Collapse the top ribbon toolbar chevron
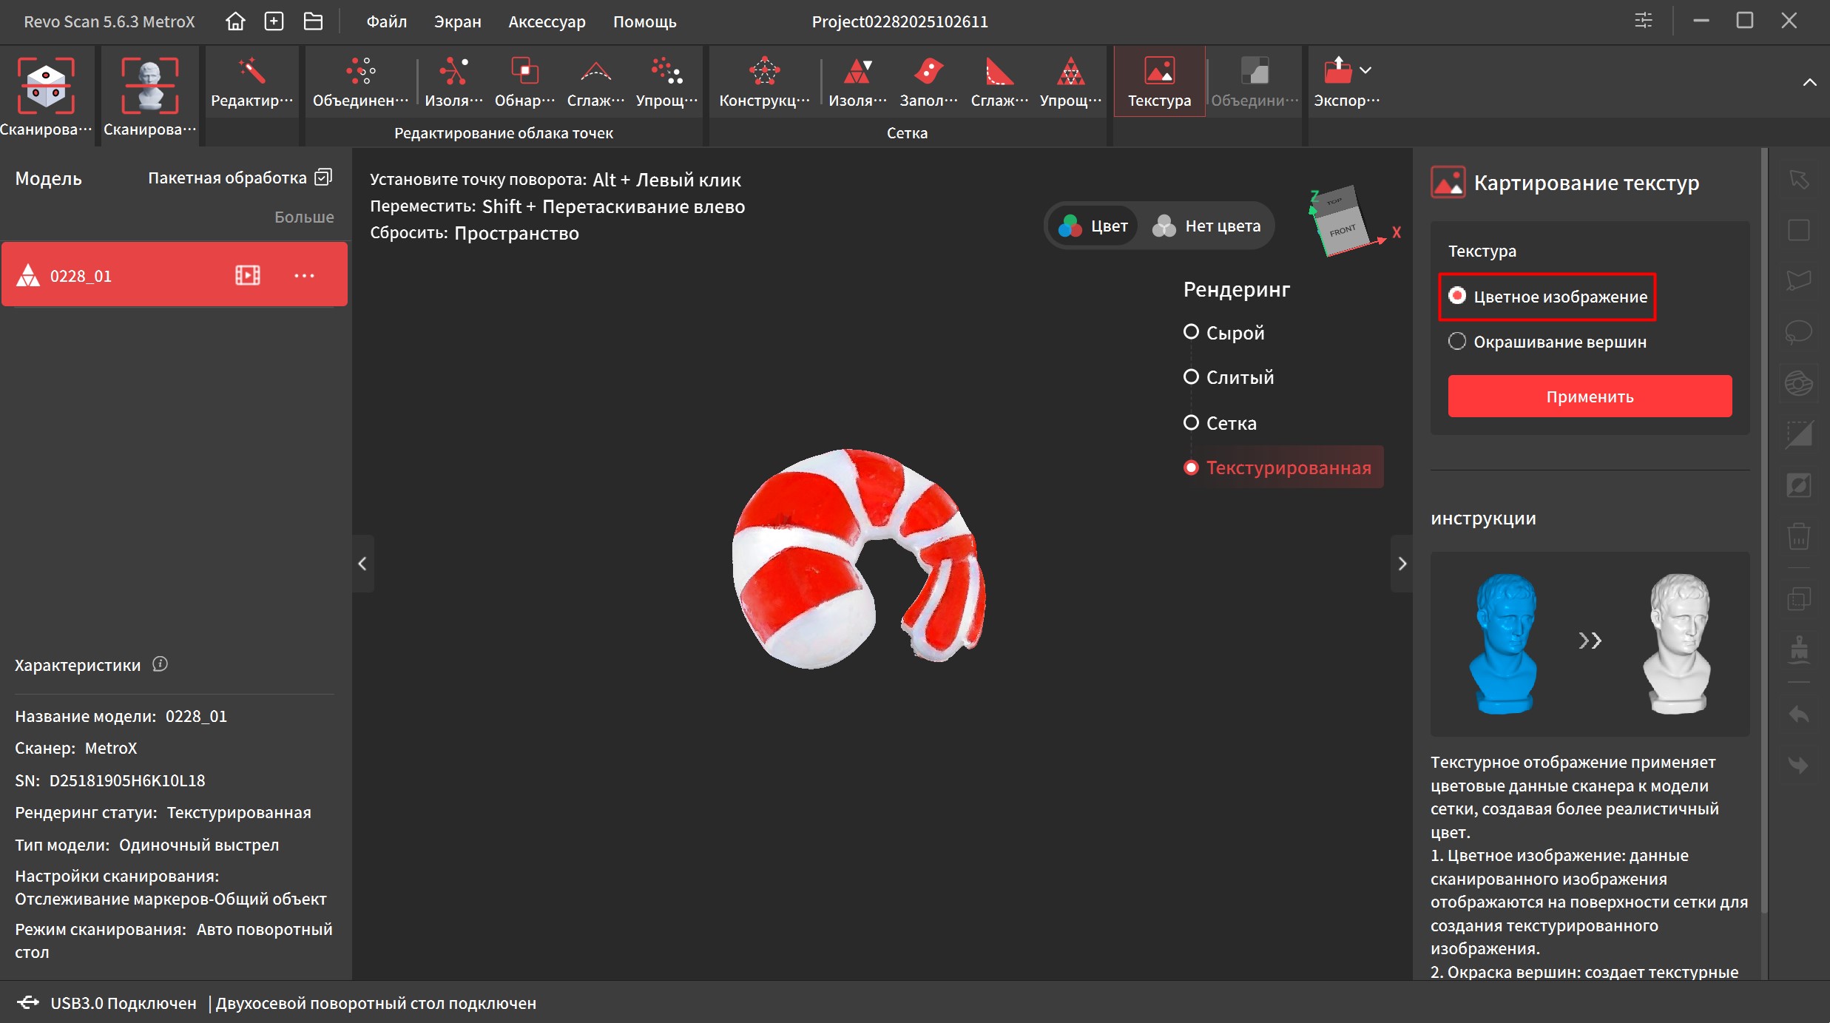 [1809, 82]
